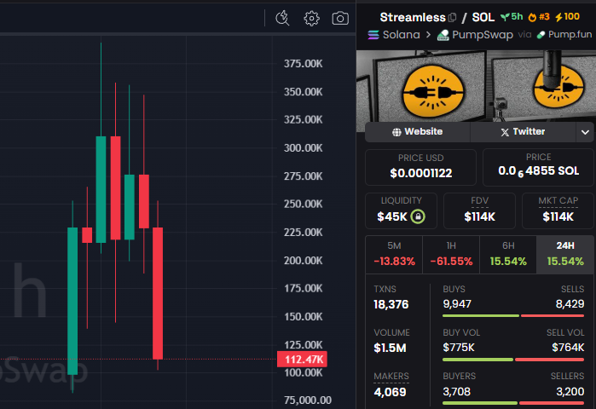Image resolution: width=596 pixels, height=409 pixels.
Task: Click the green sprout 5h age badge
Action: tap(512, 17)
